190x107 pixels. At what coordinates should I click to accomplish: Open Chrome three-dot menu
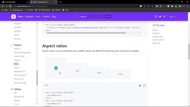pyautogui.click(x=187, y=6)
